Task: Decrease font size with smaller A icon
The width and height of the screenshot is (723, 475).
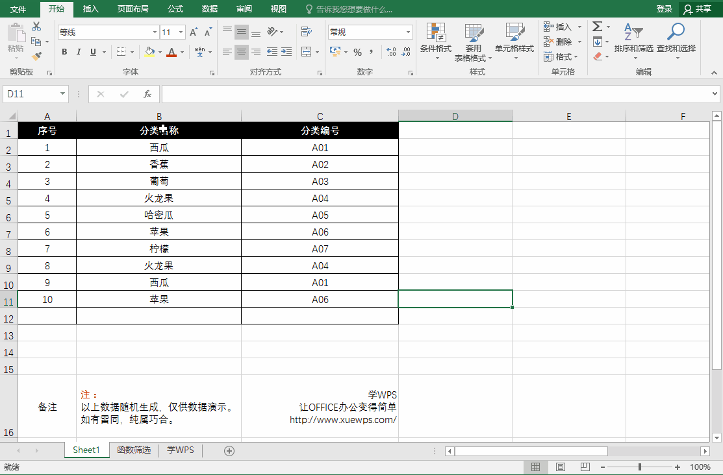Action: point(208,32)
